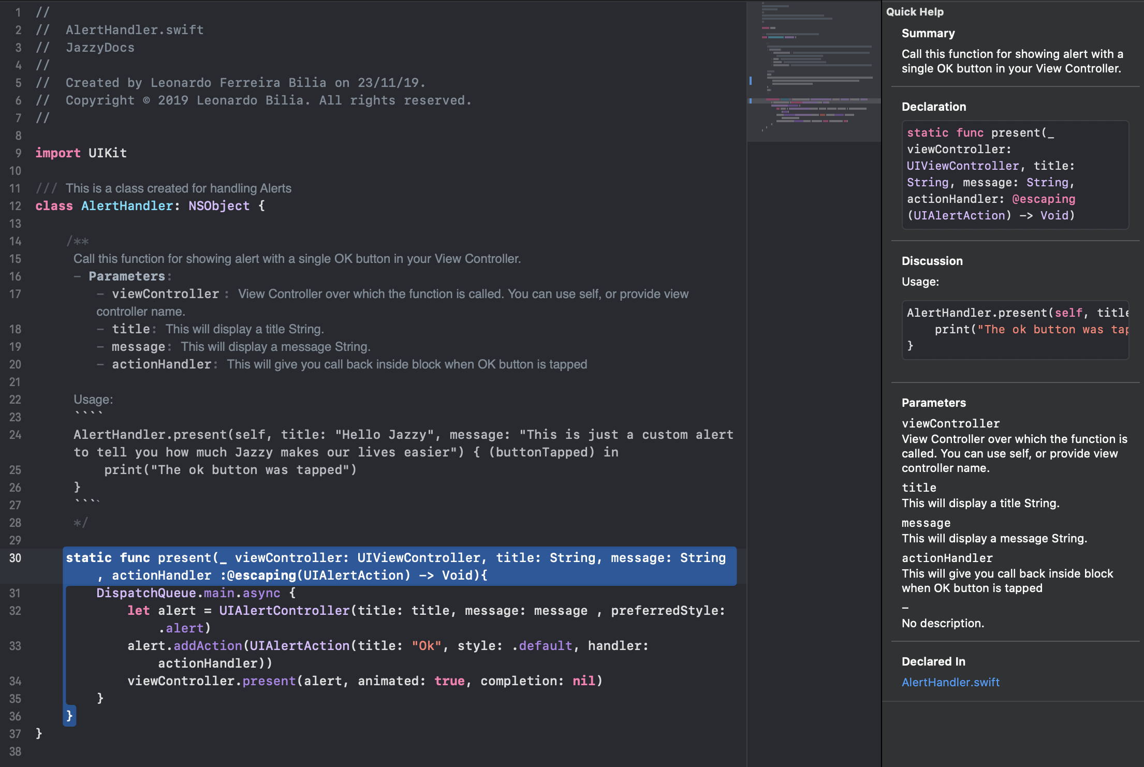Click the addAction method call
The height and width of the screenshot is (767, 1144).
click(x=208, y=646)
